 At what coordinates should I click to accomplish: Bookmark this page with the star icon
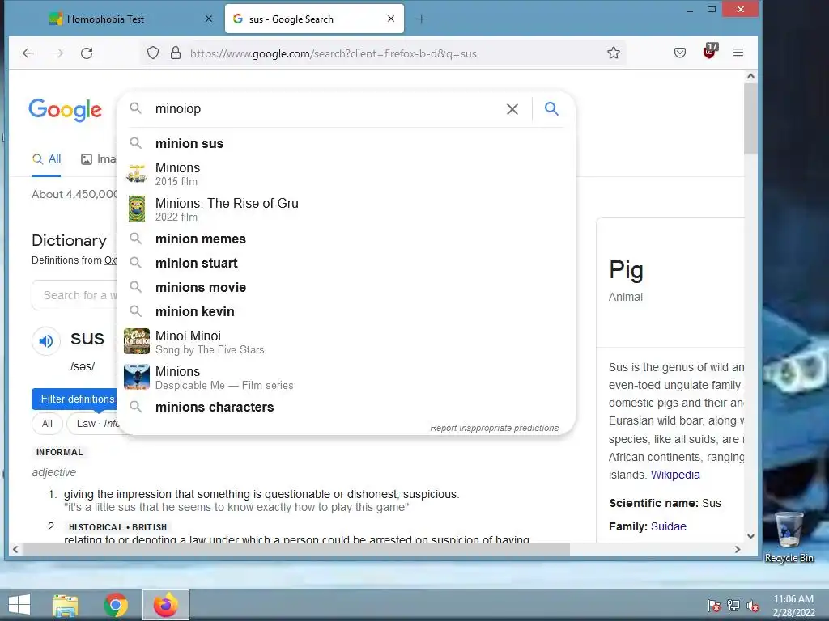614,53
